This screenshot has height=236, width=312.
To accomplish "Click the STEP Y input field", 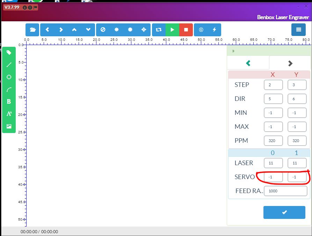I will 297,85.
